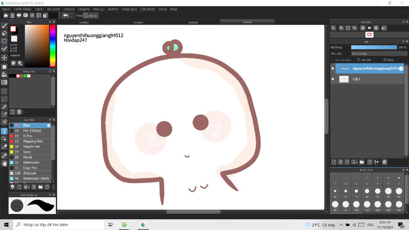Open the Pha trộn blending dropdown
409x230 pixels.
click(x=379, y=54)
